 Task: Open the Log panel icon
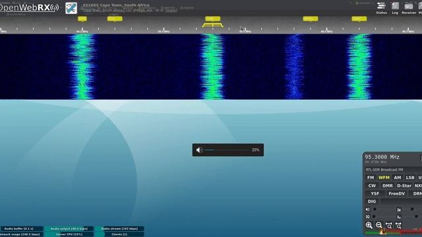395,8
